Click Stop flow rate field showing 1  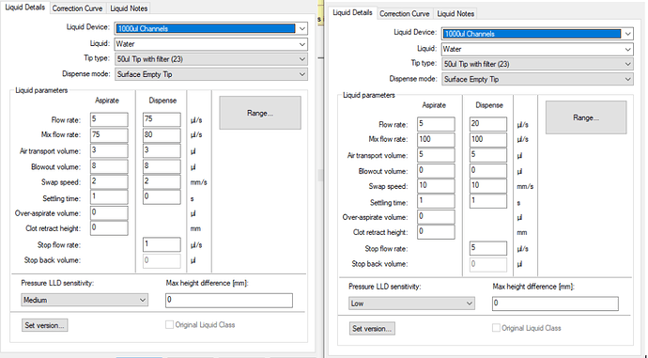(x=162, y=244)
